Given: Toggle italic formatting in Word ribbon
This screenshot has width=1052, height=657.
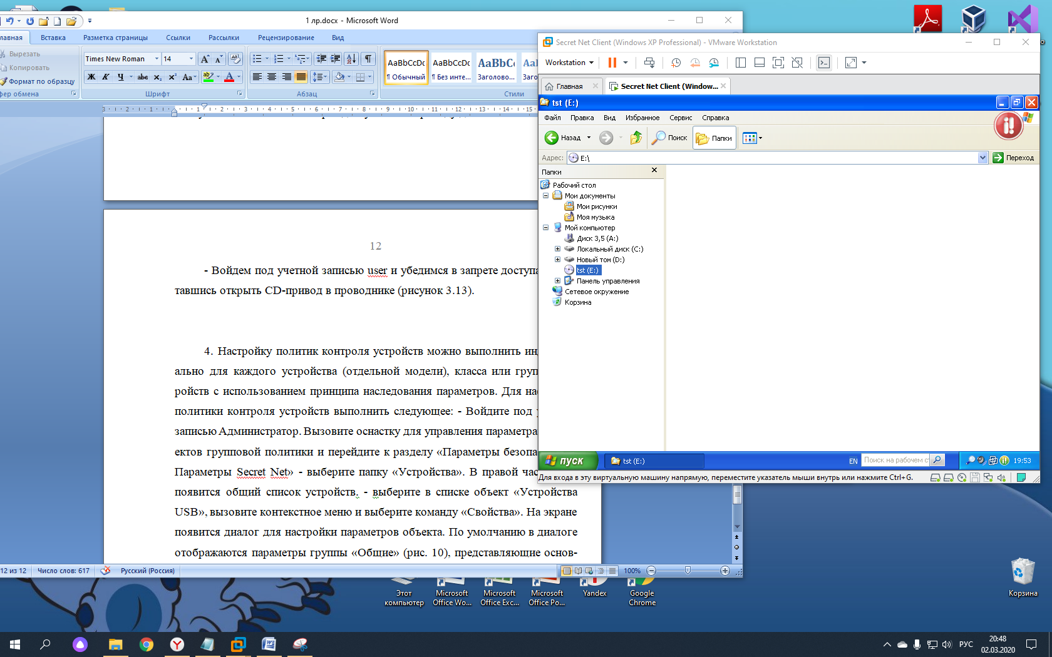Looking at the screenshot, I should coord(106,77).
